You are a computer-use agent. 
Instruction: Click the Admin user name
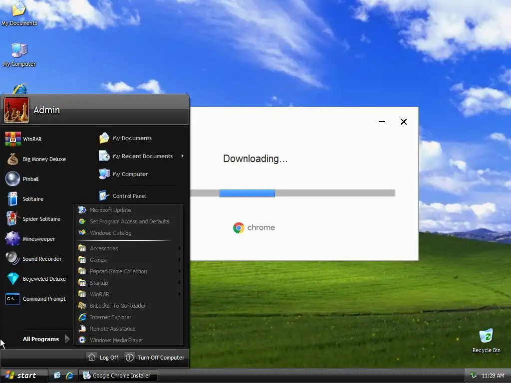(x=46, y=110)
